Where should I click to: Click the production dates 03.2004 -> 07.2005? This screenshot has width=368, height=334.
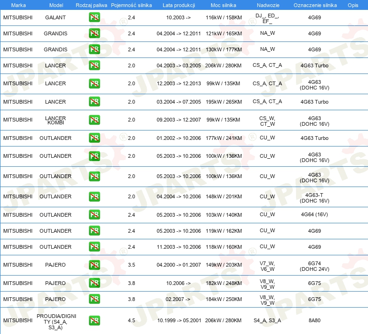(179, 102)
